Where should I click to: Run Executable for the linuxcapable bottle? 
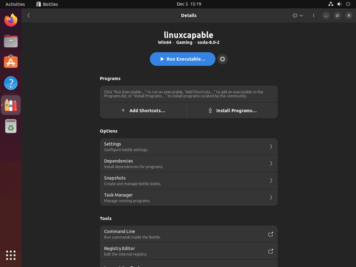[x=182, y=59]
